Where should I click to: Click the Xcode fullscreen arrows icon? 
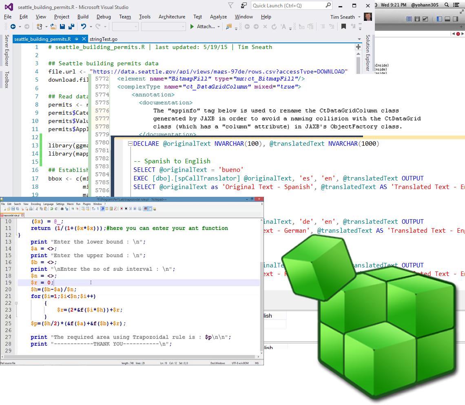[x=462, y=11]
